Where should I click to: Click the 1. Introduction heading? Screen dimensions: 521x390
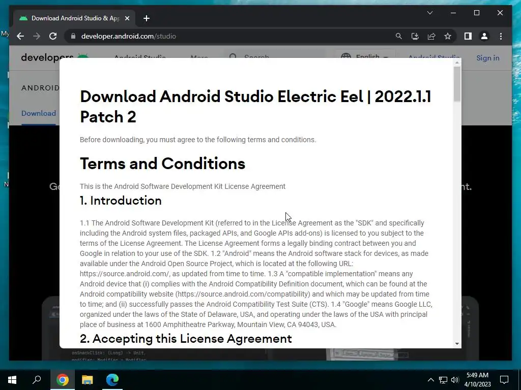pyautogui.click(x=121, y=200)
